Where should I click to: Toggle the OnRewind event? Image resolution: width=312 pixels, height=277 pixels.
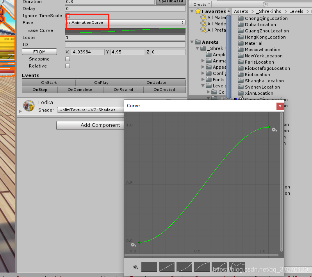pos(123,89)
